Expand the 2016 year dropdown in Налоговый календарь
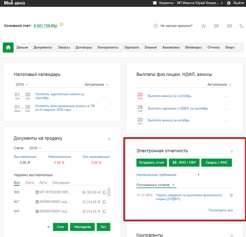The image size is (246, 237). pyautogui.click(x=22, y=85)
